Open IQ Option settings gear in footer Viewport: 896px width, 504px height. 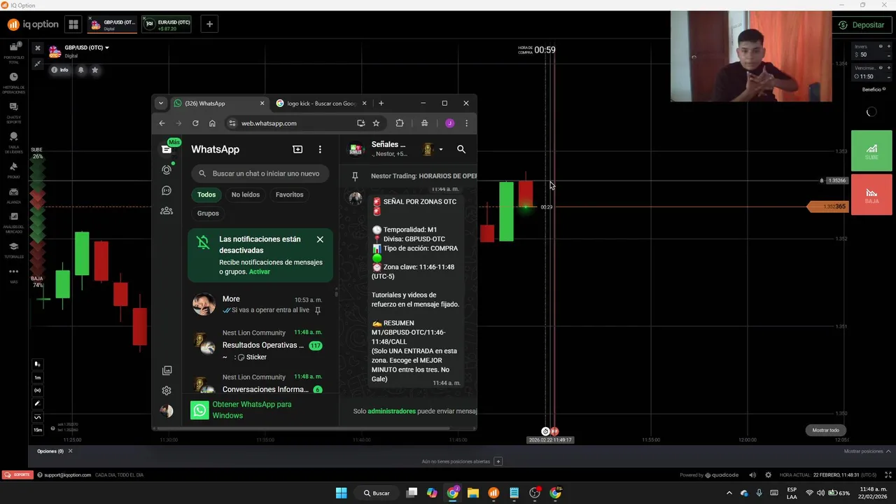[768, 475]
